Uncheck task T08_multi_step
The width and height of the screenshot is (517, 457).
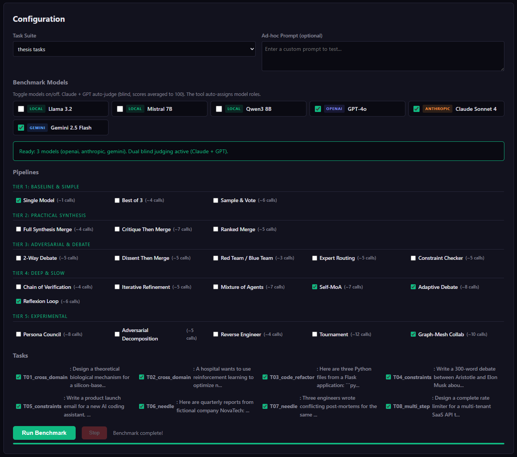pyautogui.click(x=389, y=406)
